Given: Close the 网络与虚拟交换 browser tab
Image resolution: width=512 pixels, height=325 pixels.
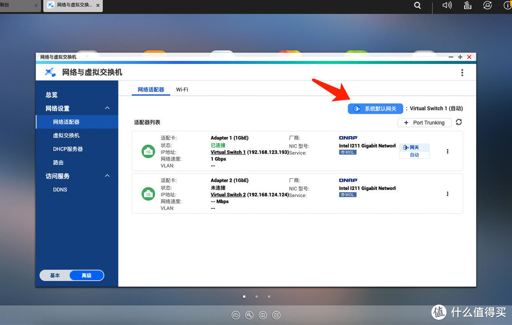Looking at the screenshot, I should coord(98,5).
